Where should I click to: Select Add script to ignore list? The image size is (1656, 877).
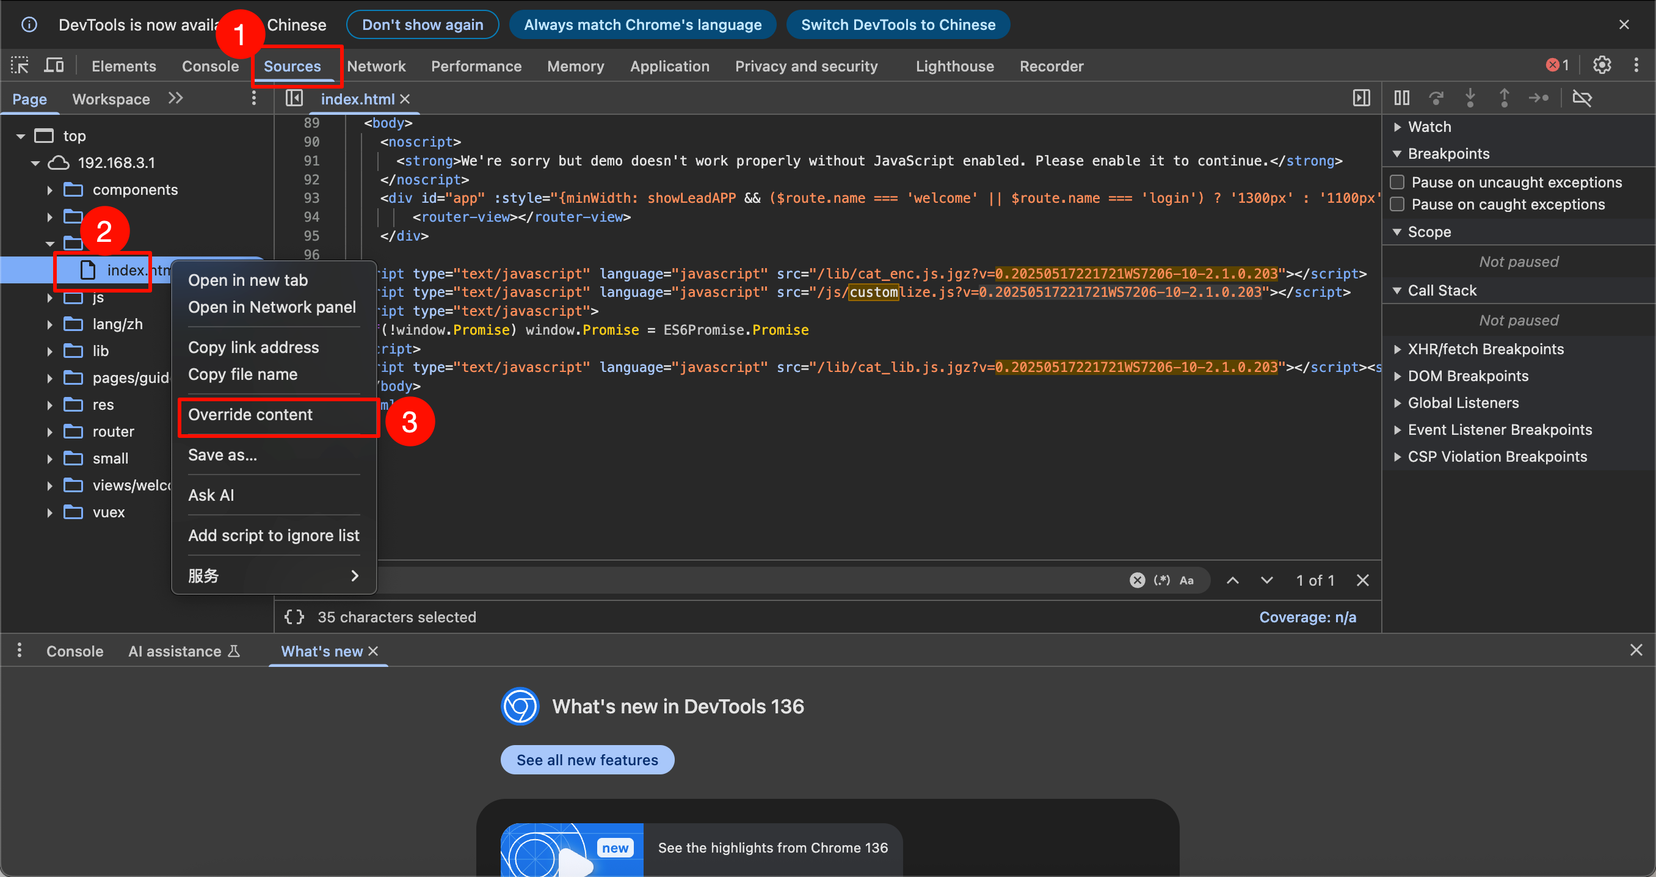274,536
